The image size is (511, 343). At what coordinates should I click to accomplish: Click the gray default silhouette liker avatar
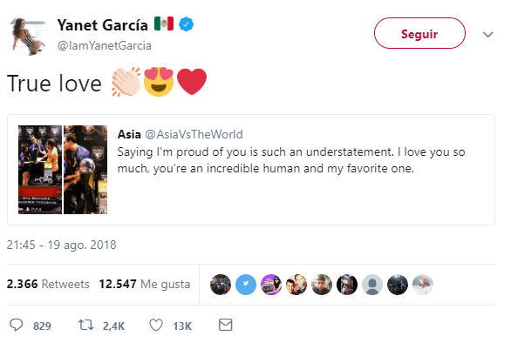(372, 285)
